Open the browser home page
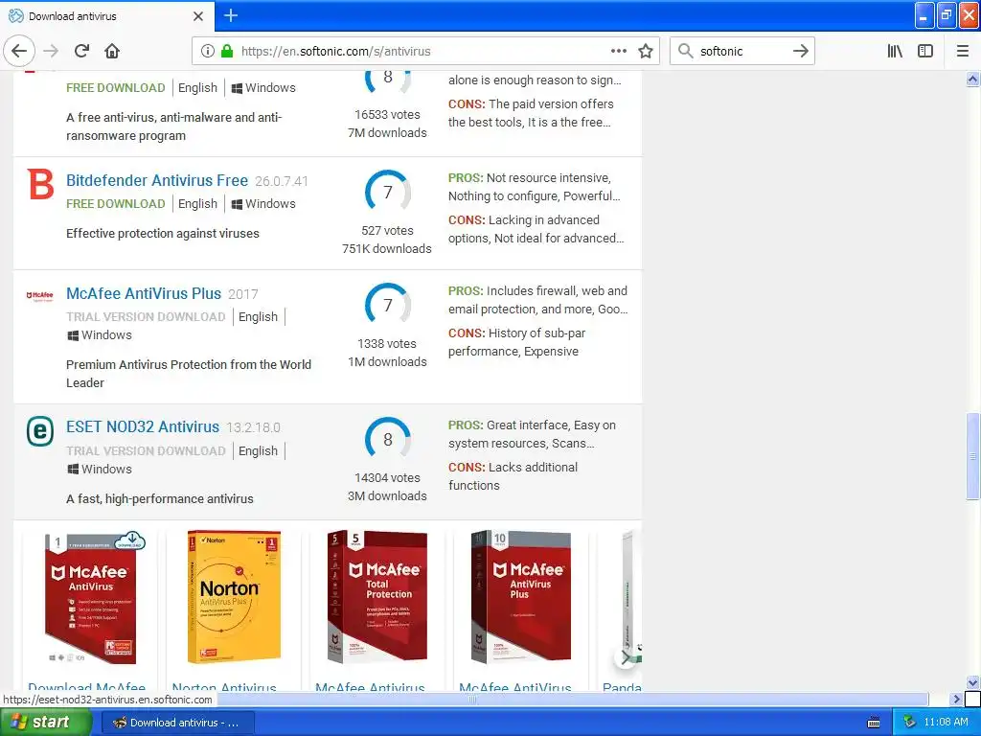 click(x=112, y=52)
